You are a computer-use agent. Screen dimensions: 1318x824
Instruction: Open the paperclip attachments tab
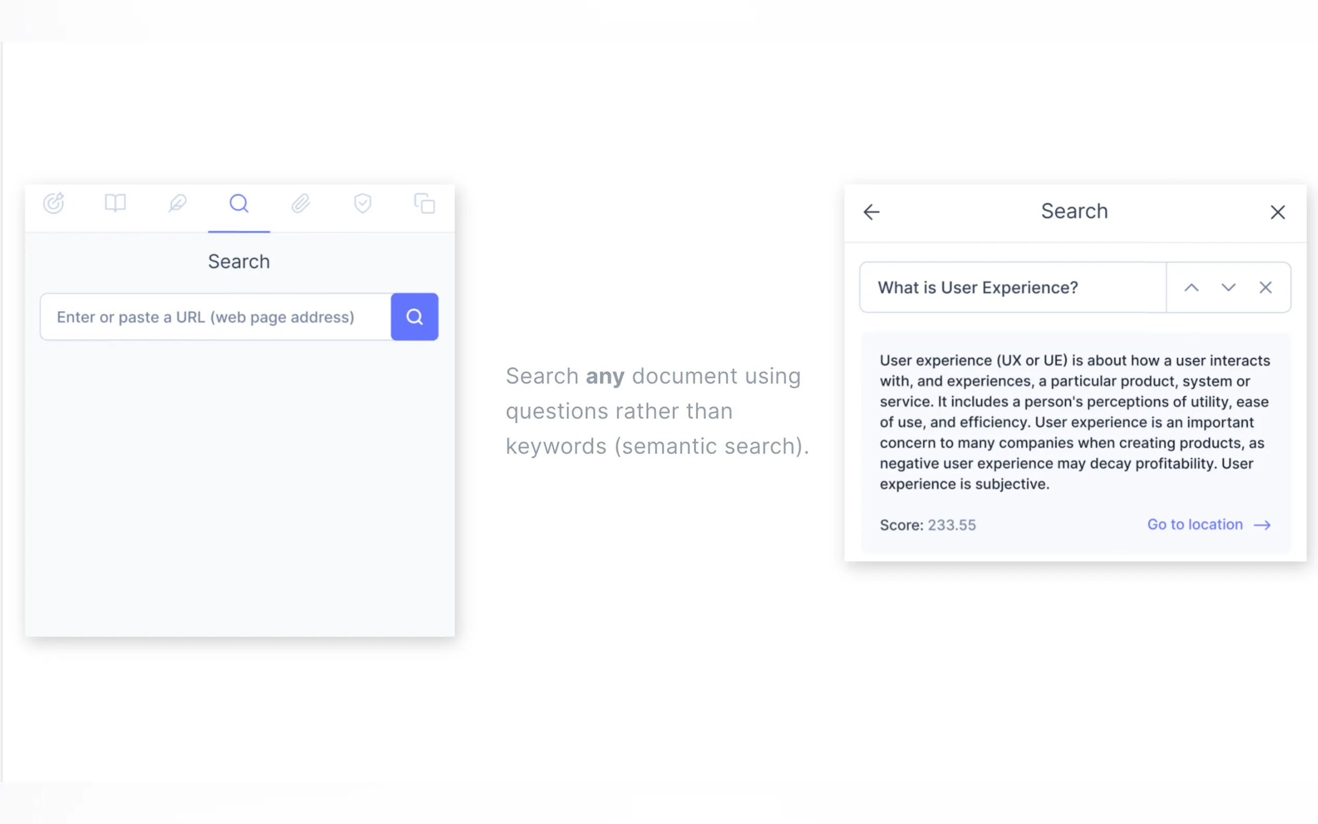[301, 203]
